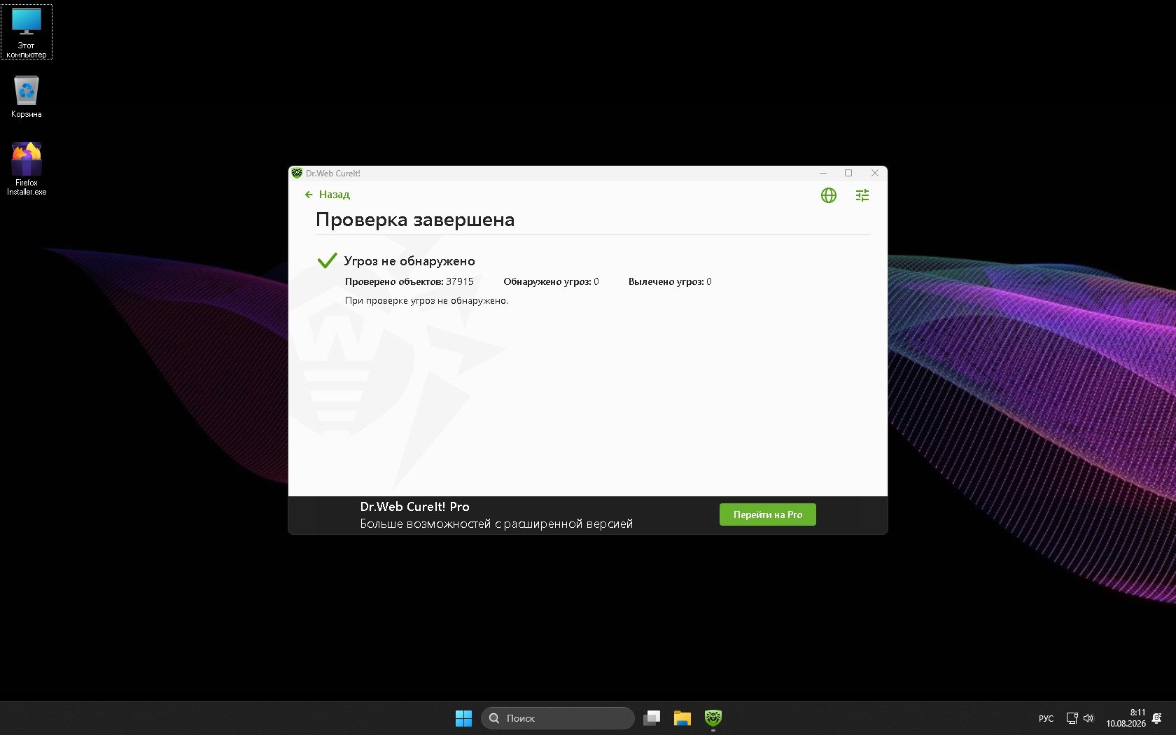Screen dimensions: 1176x735
Task: Click the Обнаружено угроз: 0 value
Action: coord(551,281)
